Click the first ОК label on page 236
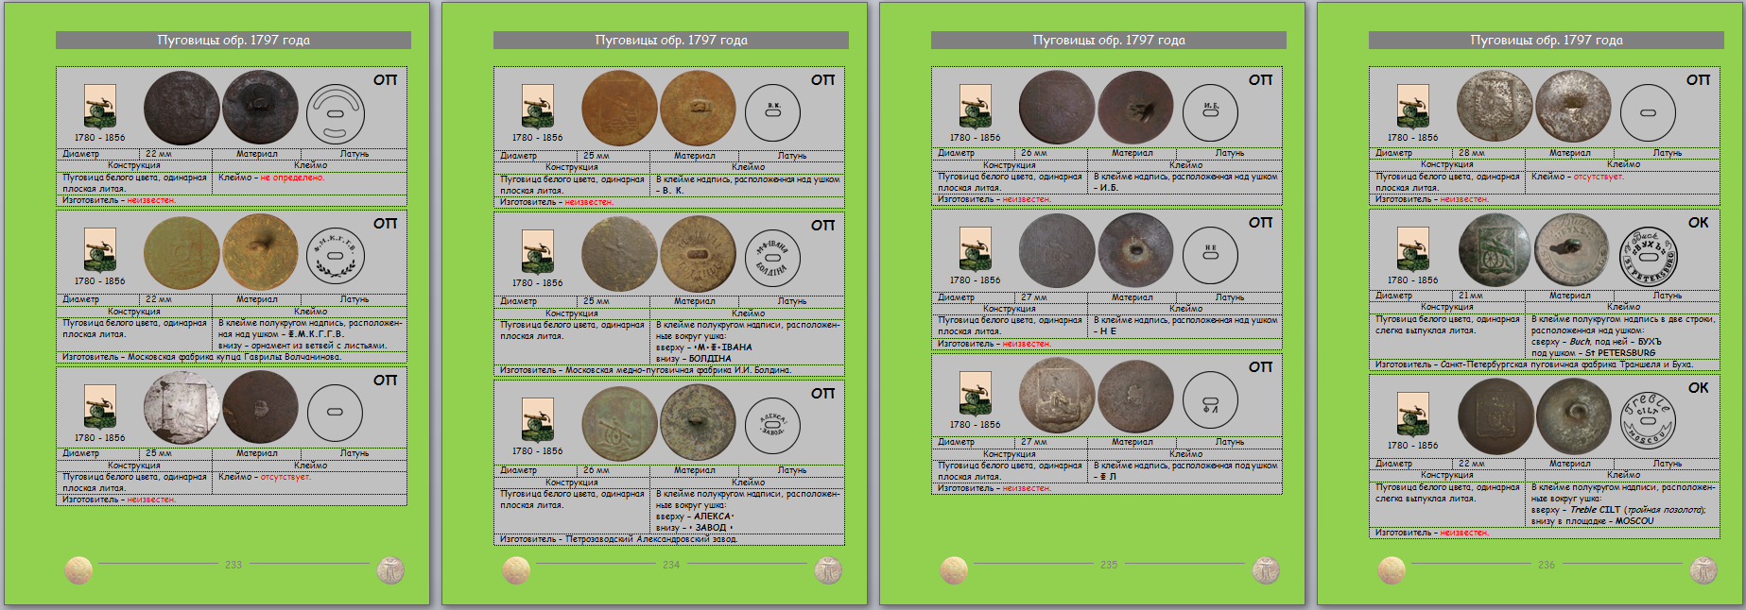Image resolution: width=1746 pixels, height=610 pixels. (x=1698, y=223)
